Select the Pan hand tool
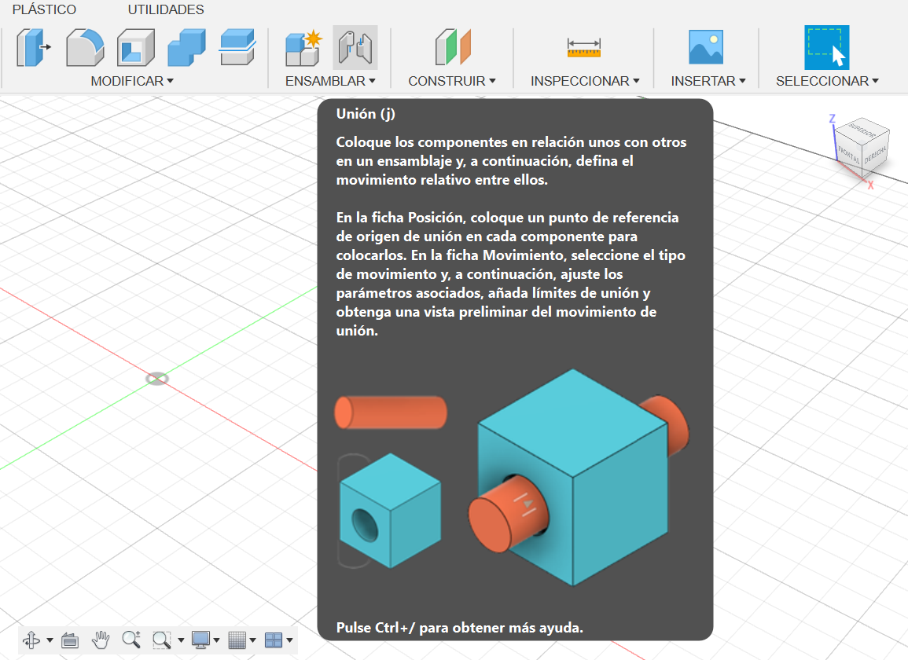 (101, 640)
